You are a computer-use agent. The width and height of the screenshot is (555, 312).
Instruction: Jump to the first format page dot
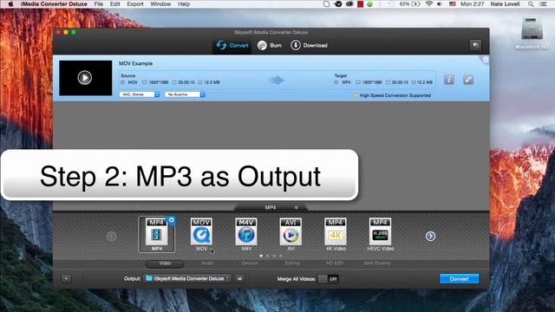(x=261, y=256)
